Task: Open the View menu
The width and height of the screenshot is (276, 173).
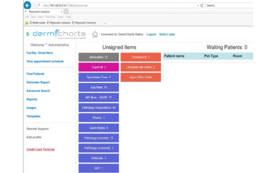Action: pos(40,17)
